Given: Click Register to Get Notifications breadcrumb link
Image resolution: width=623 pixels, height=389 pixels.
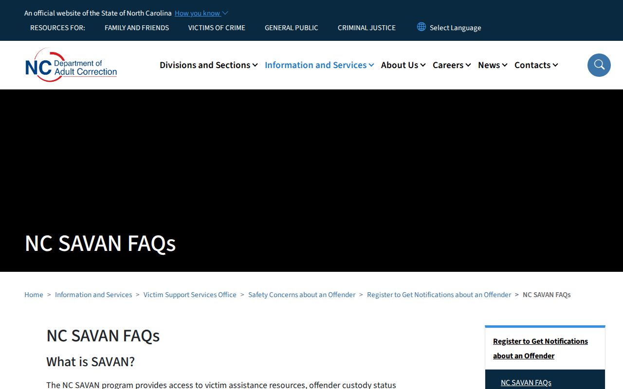Looking at the screenshot, I should tap(439, 295).
